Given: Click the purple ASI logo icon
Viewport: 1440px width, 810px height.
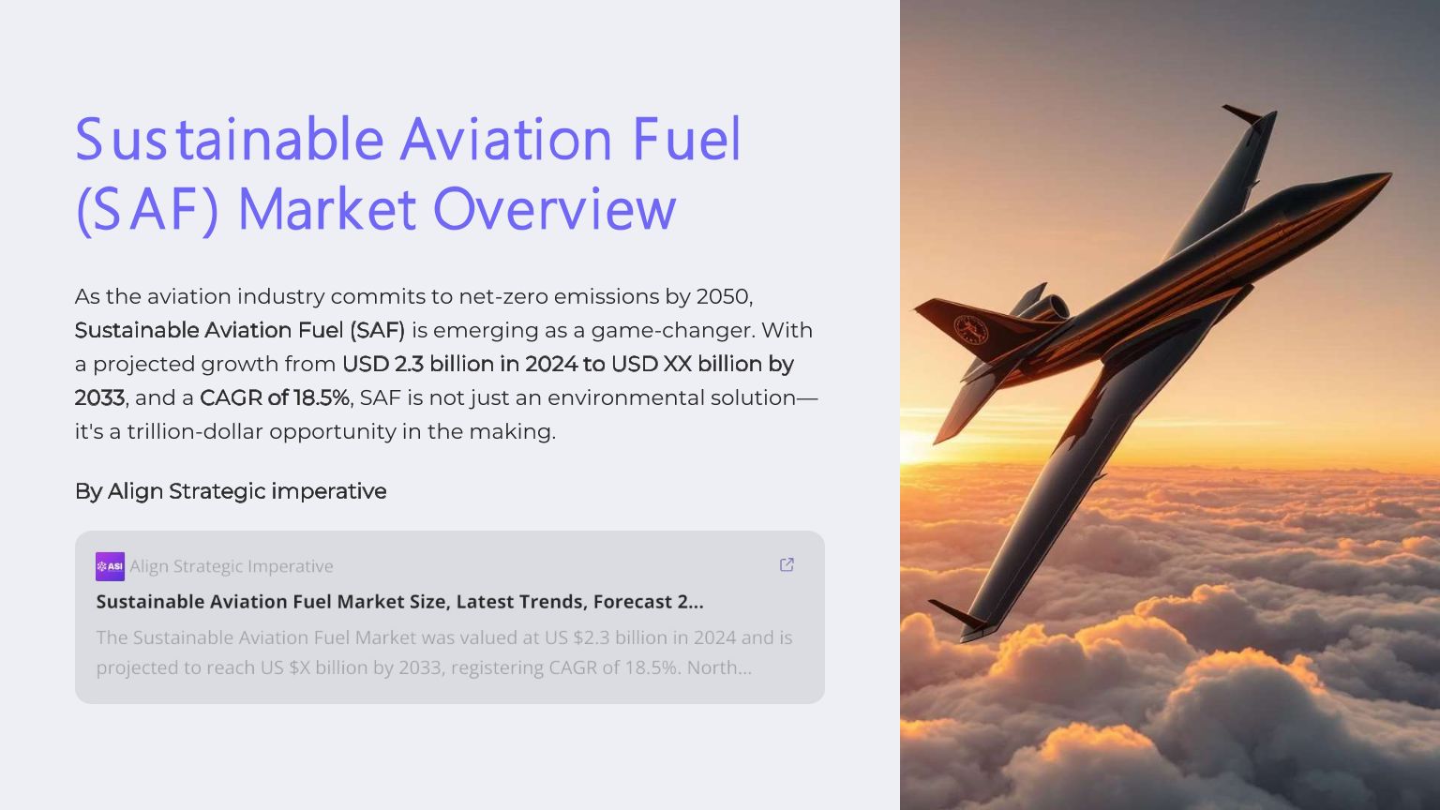Looking at the screenshot, I should point(110,566).
